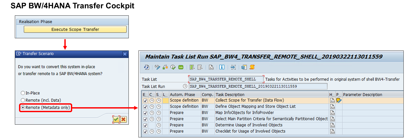Uncheck execute box for Map InfoObjects row
417x140 pixels.
(145, 113)
